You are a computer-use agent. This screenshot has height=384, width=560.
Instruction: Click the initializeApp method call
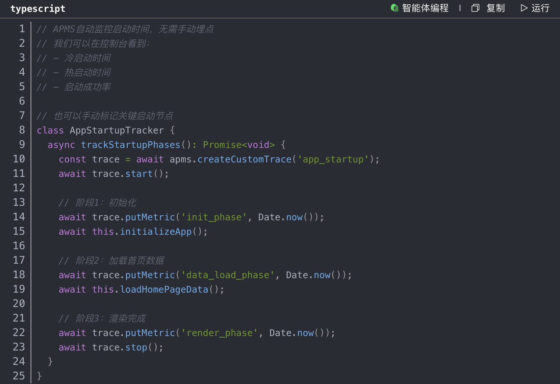tap(156, 232)
